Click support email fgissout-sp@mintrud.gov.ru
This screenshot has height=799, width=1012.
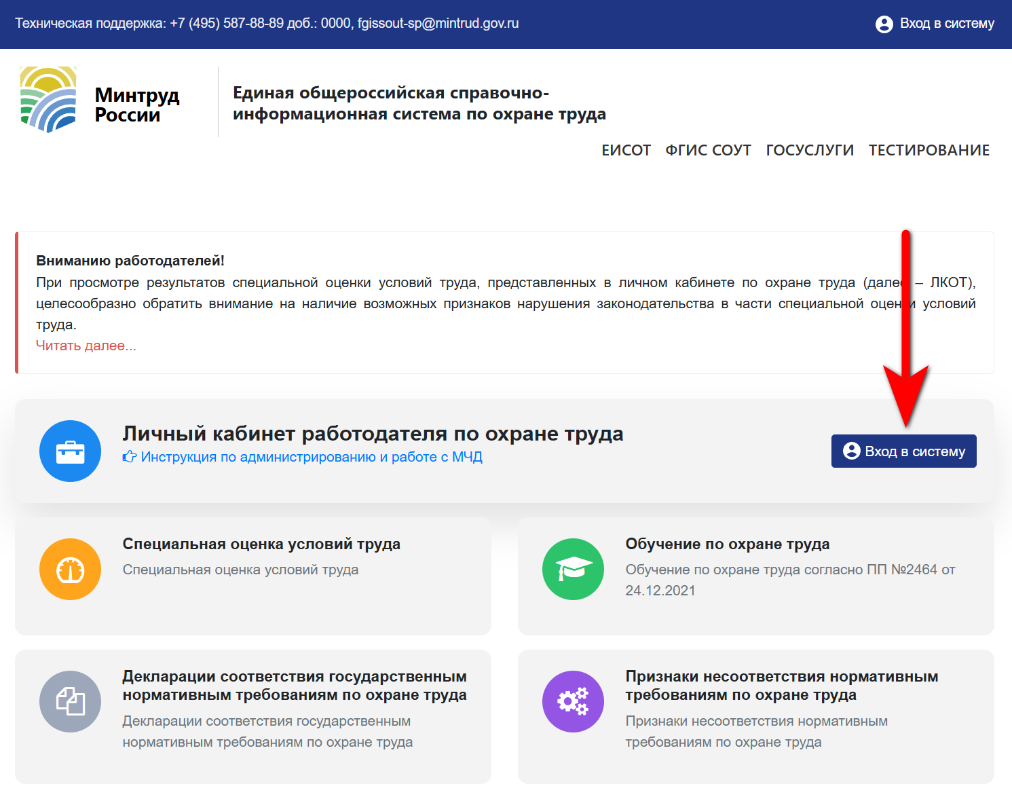coord(438,23)
